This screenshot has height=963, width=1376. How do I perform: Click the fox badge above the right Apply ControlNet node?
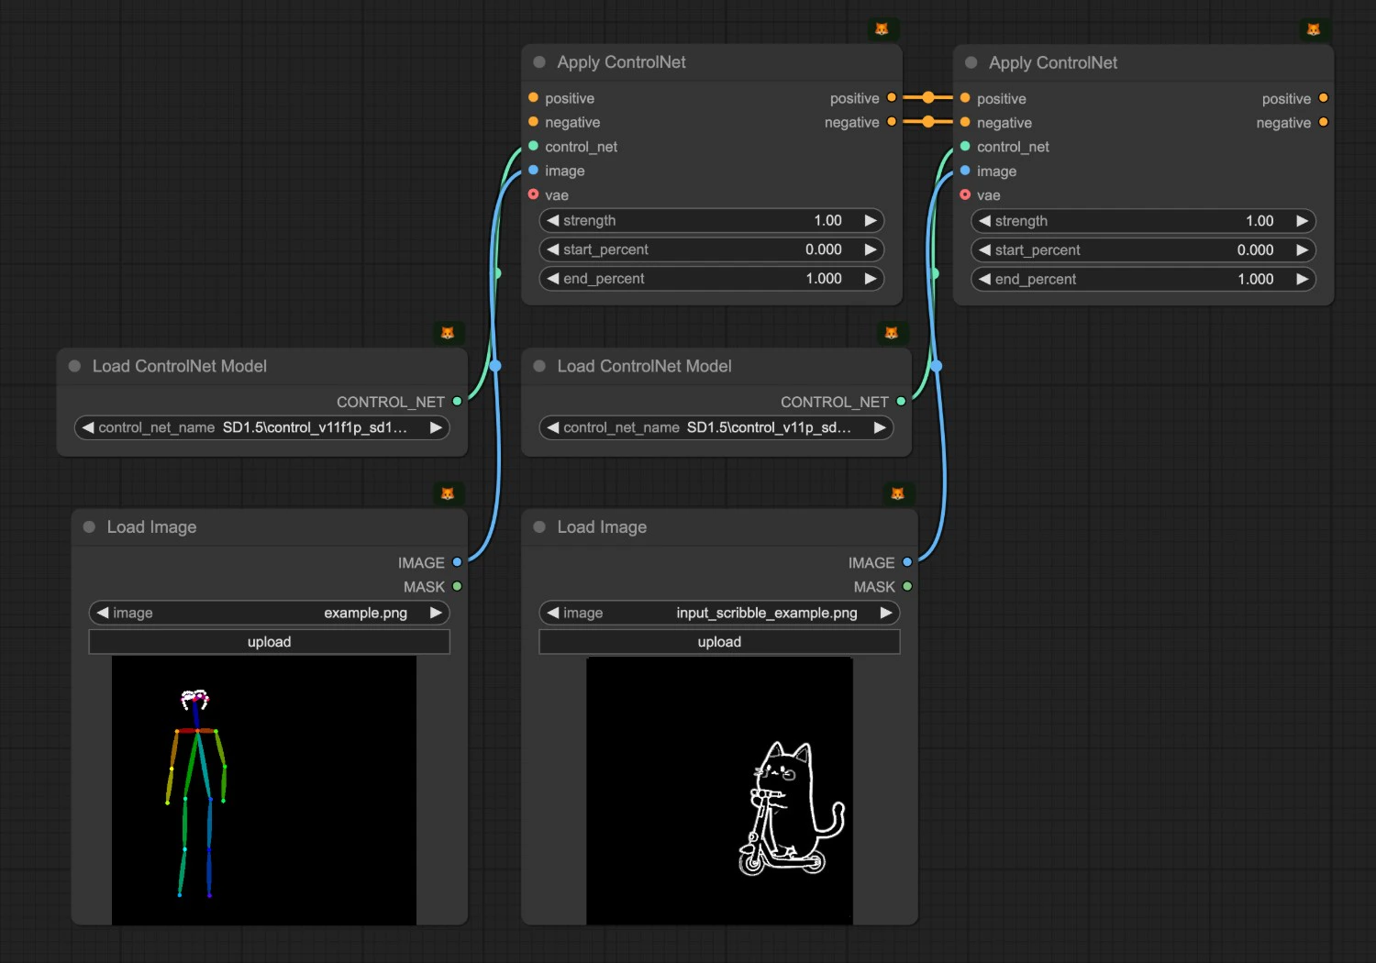(1314, 29)
